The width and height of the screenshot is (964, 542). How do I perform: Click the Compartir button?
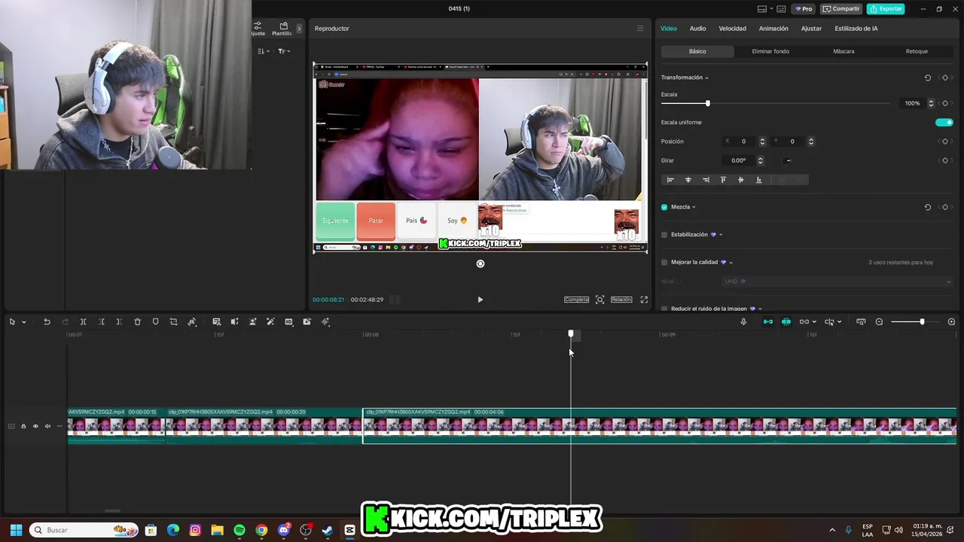pos(840,9)
